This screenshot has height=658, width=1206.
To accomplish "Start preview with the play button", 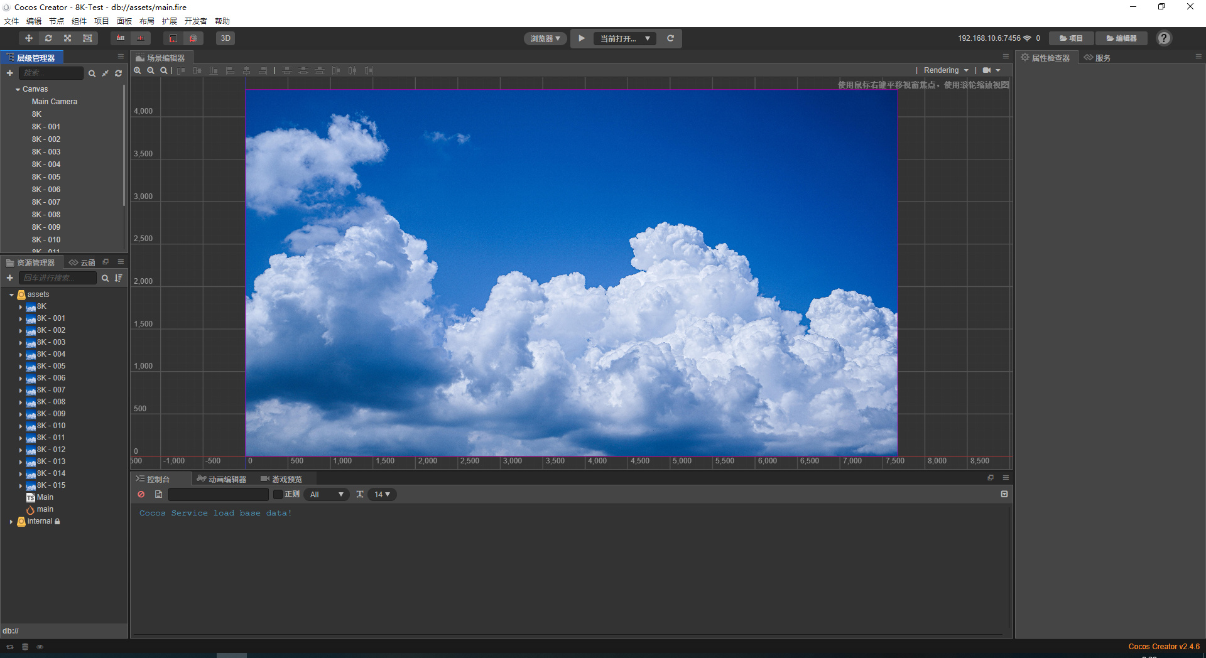I will coord(582,38).
